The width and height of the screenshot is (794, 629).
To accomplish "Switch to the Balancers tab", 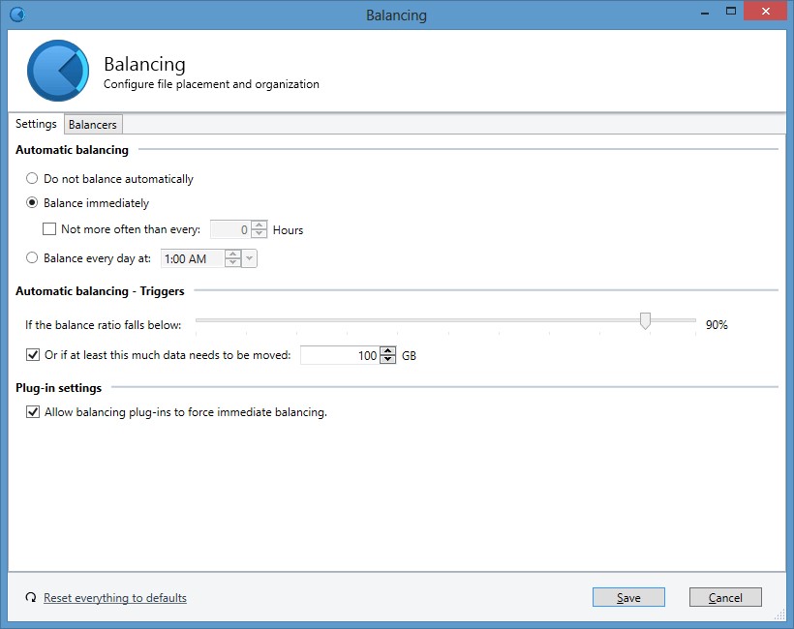I will tap(93, 125).
